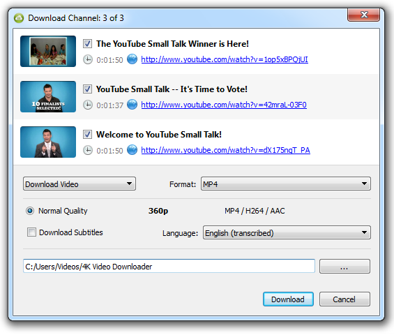Click the clock icon next to 0:01:37
Viewport: 394px width, 335px height.
tap(88, 105)
